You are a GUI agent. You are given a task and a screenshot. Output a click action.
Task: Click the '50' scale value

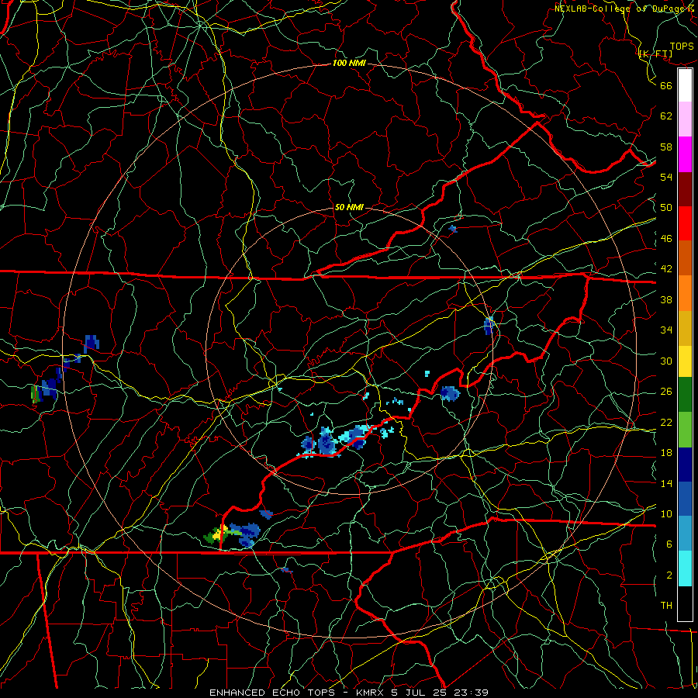tap(666, 208)
